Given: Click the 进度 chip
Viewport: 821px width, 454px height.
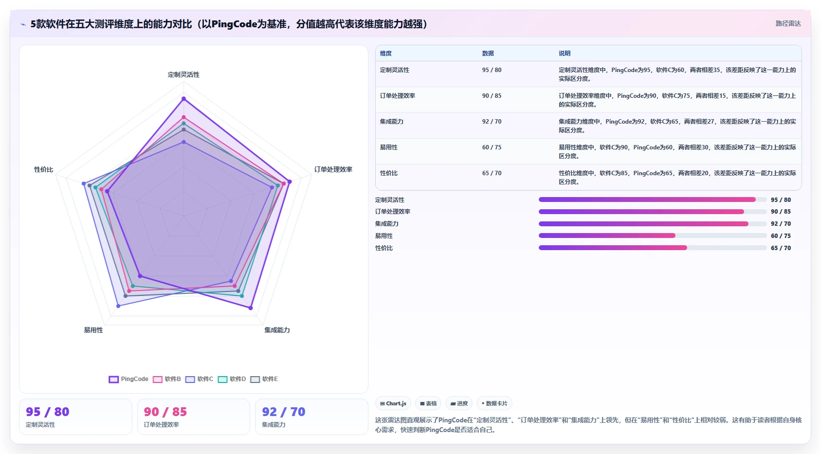Looking at the screenshot, I should pos(459,403).
